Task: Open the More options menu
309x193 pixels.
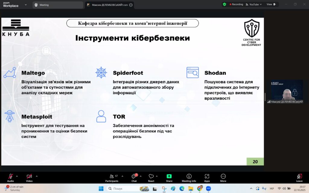Action: tap(223, 177)
